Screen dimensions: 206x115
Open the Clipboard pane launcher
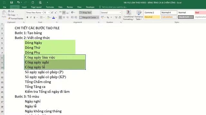click(24, 22)
